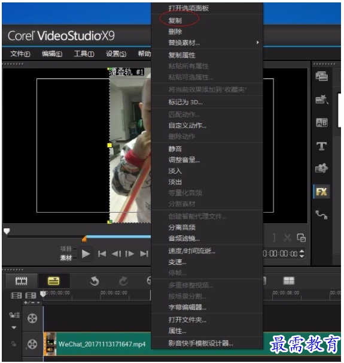Viewport: 344px width, 363px height.
Task: Toggle the overlay track lock icon
Action: click(x=14, y=344)
